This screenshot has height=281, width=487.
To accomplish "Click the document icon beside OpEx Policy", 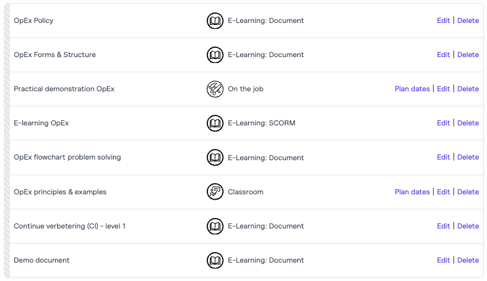I will 215,21.
